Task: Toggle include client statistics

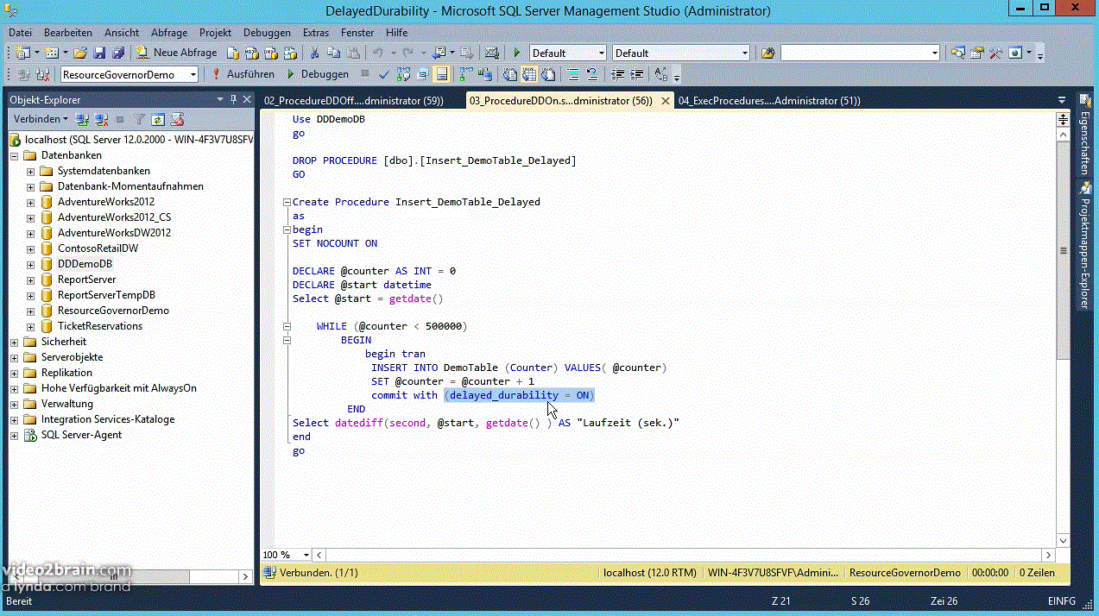Action: click(484, 74)
